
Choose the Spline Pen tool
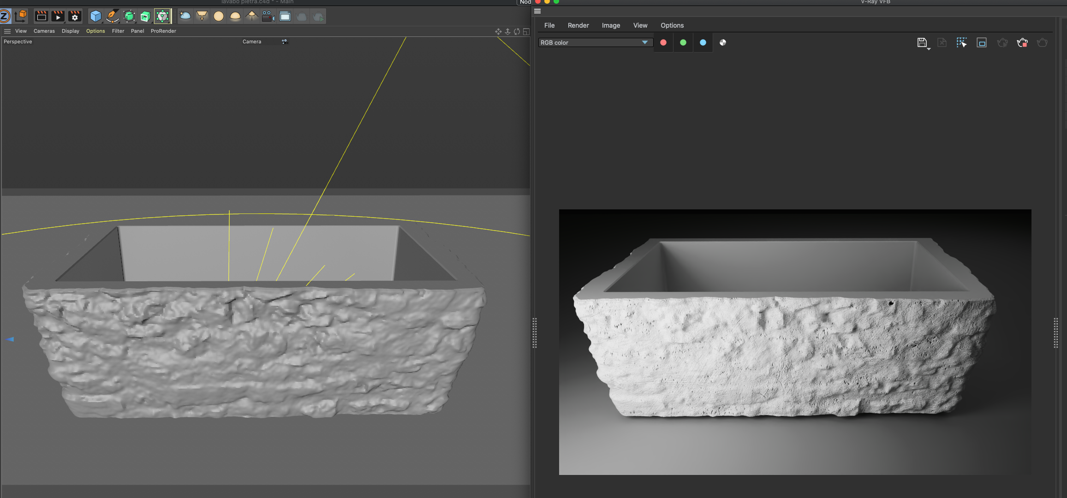(x=112, y=17)
